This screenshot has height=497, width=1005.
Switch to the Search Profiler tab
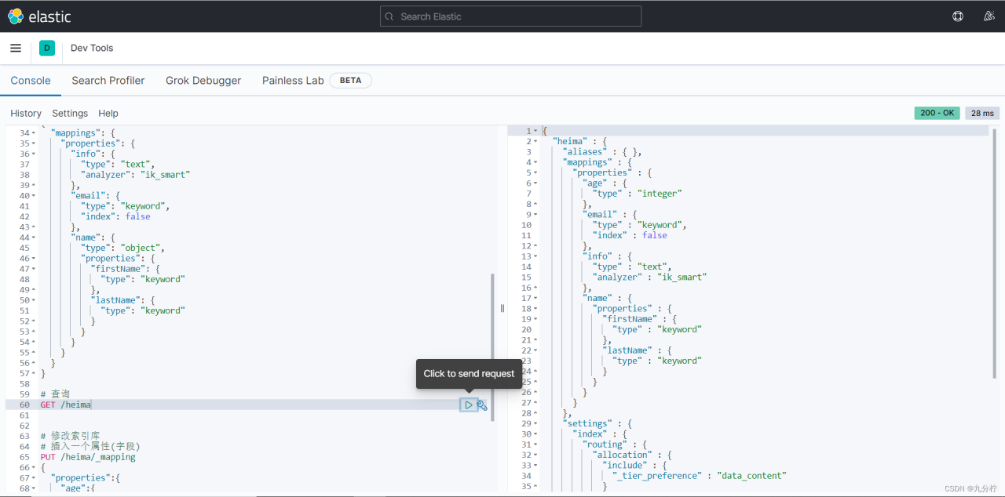(108, 81)
